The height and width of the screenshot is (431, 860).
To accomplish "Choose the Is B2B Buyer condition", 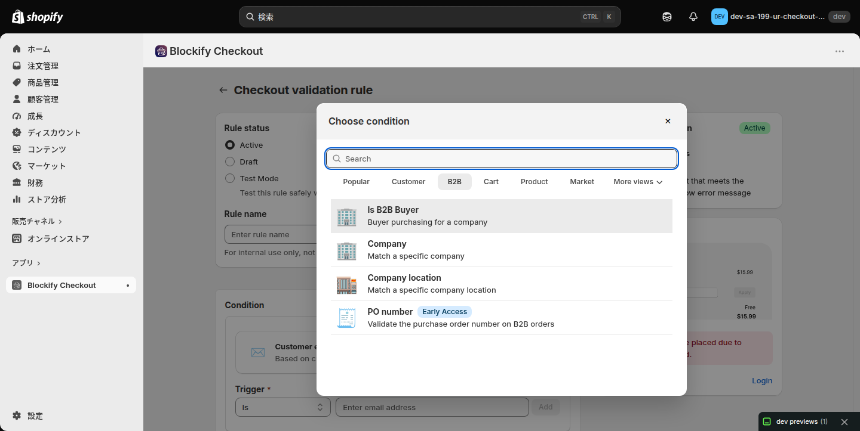I will 502,216.
